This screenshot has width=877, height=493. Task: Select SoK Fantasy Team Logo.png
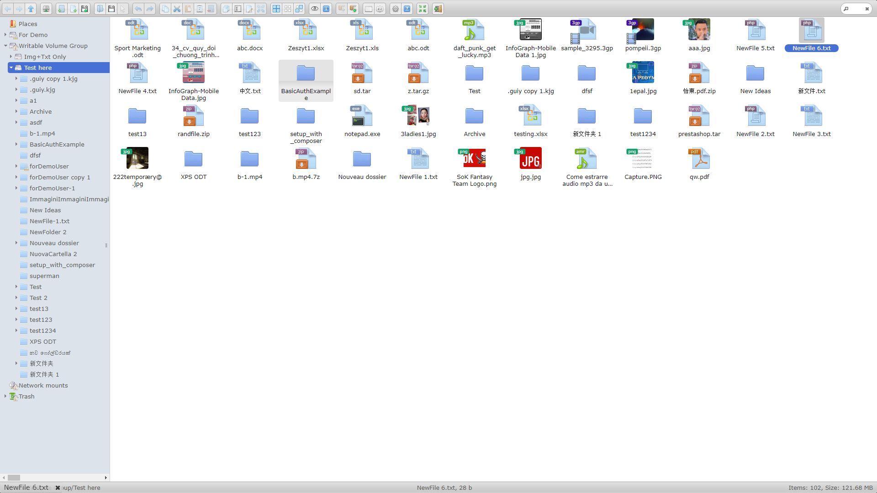tap(475, 167)
